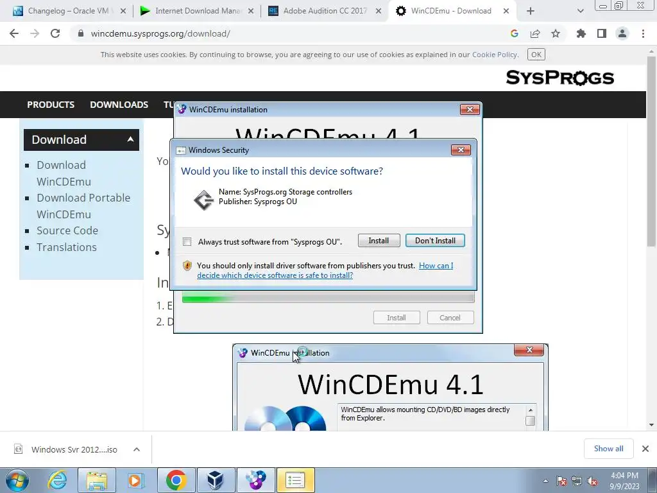Click the WinCDEmu installation title bar icon
The image size is (657, 493).
tap(182, 109)
